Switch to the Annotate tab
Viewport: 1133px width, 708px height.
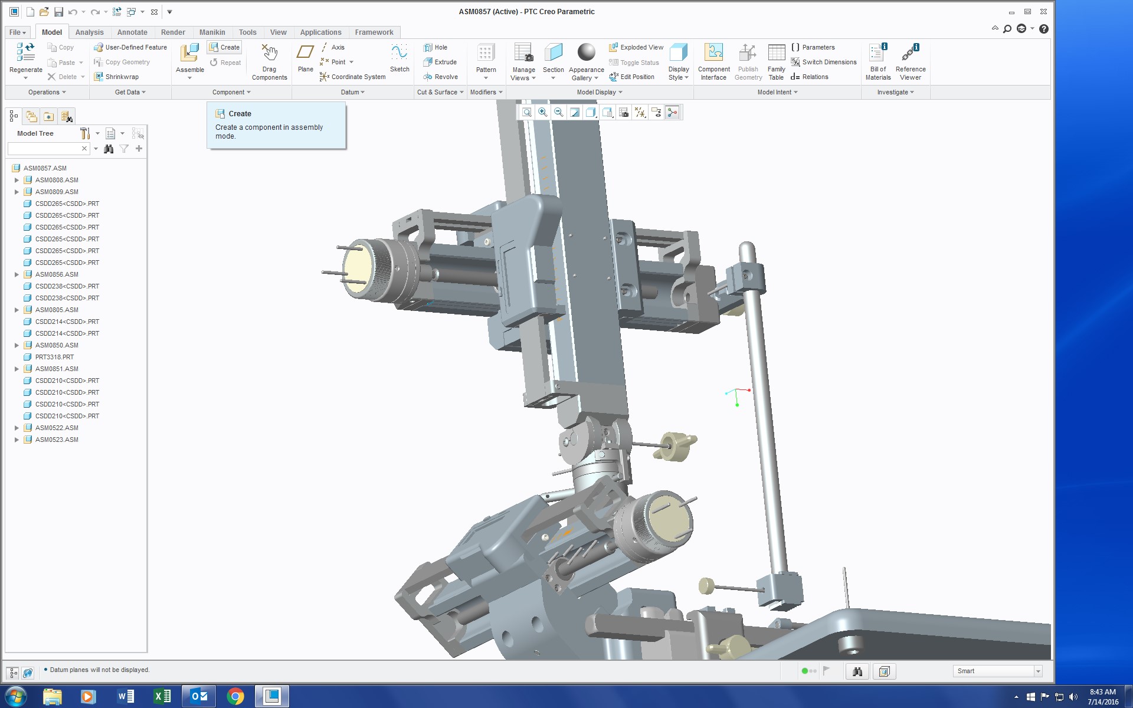tap(132, 32)
